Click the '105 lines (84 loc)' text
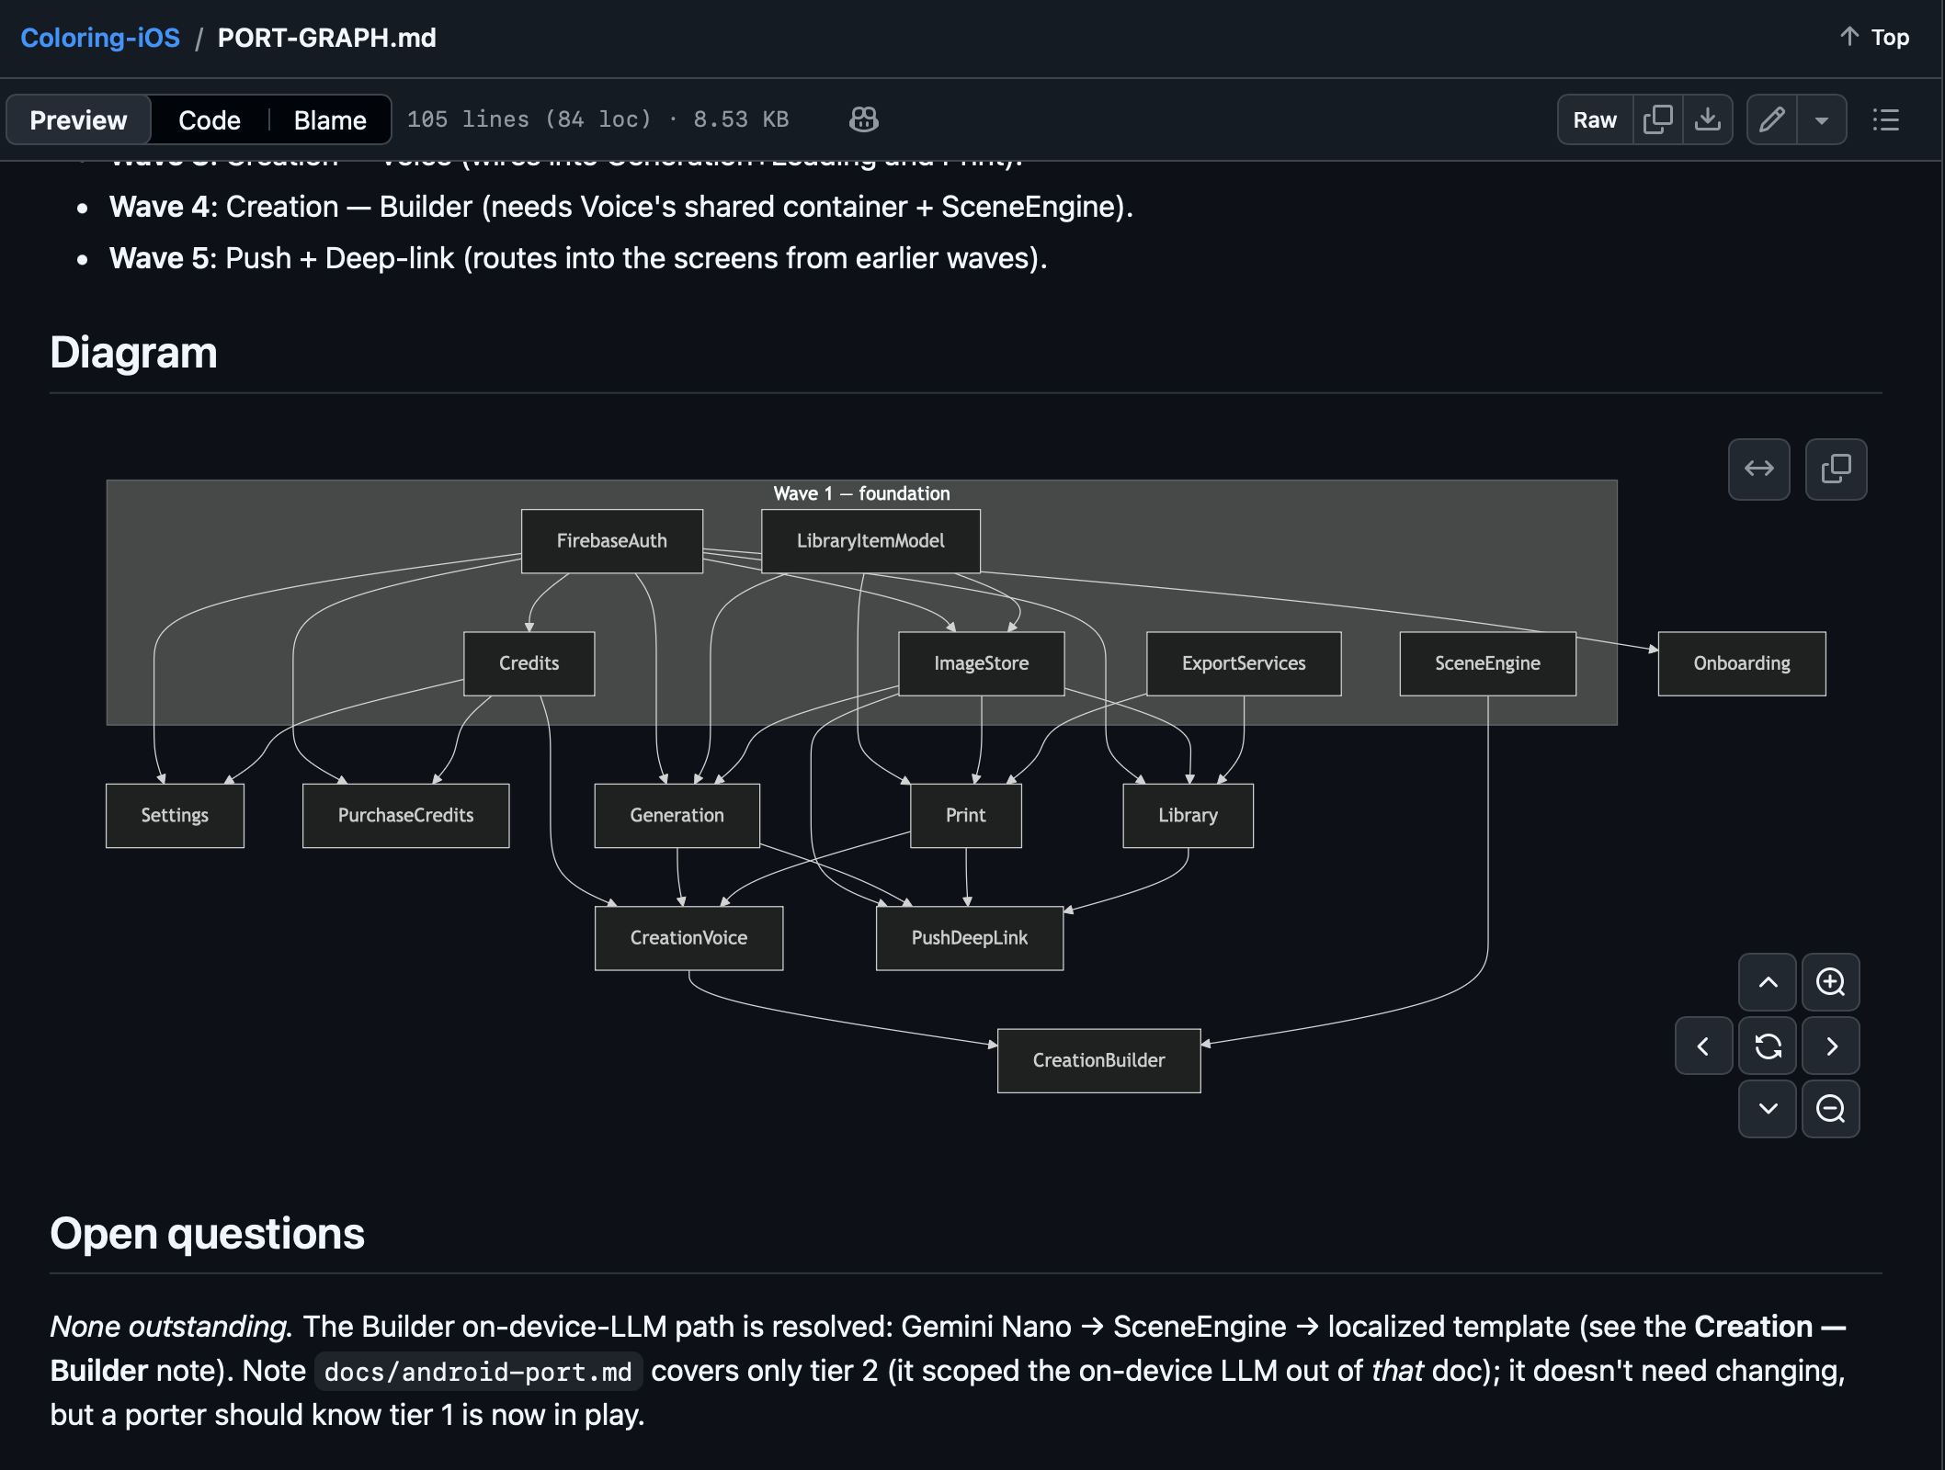 tap(529, 119)
